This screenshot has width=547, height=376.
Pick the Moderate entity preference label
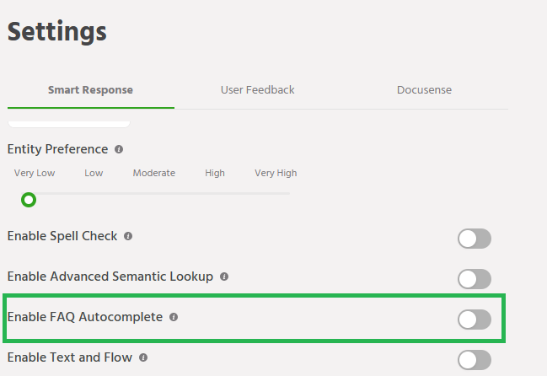[154, 173]
